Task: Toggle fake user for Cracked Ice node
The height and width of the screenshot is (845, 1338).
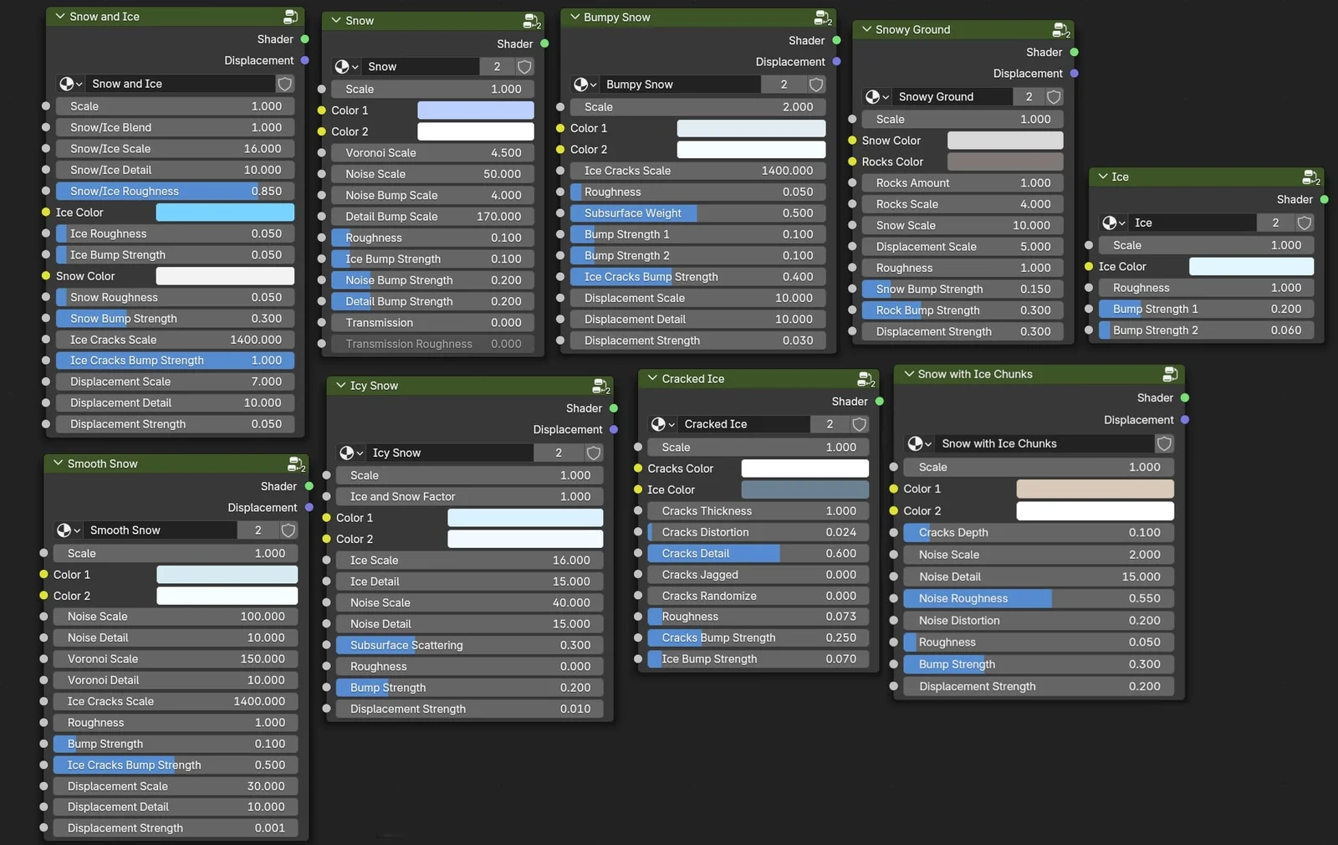Action: click(860, 424)
